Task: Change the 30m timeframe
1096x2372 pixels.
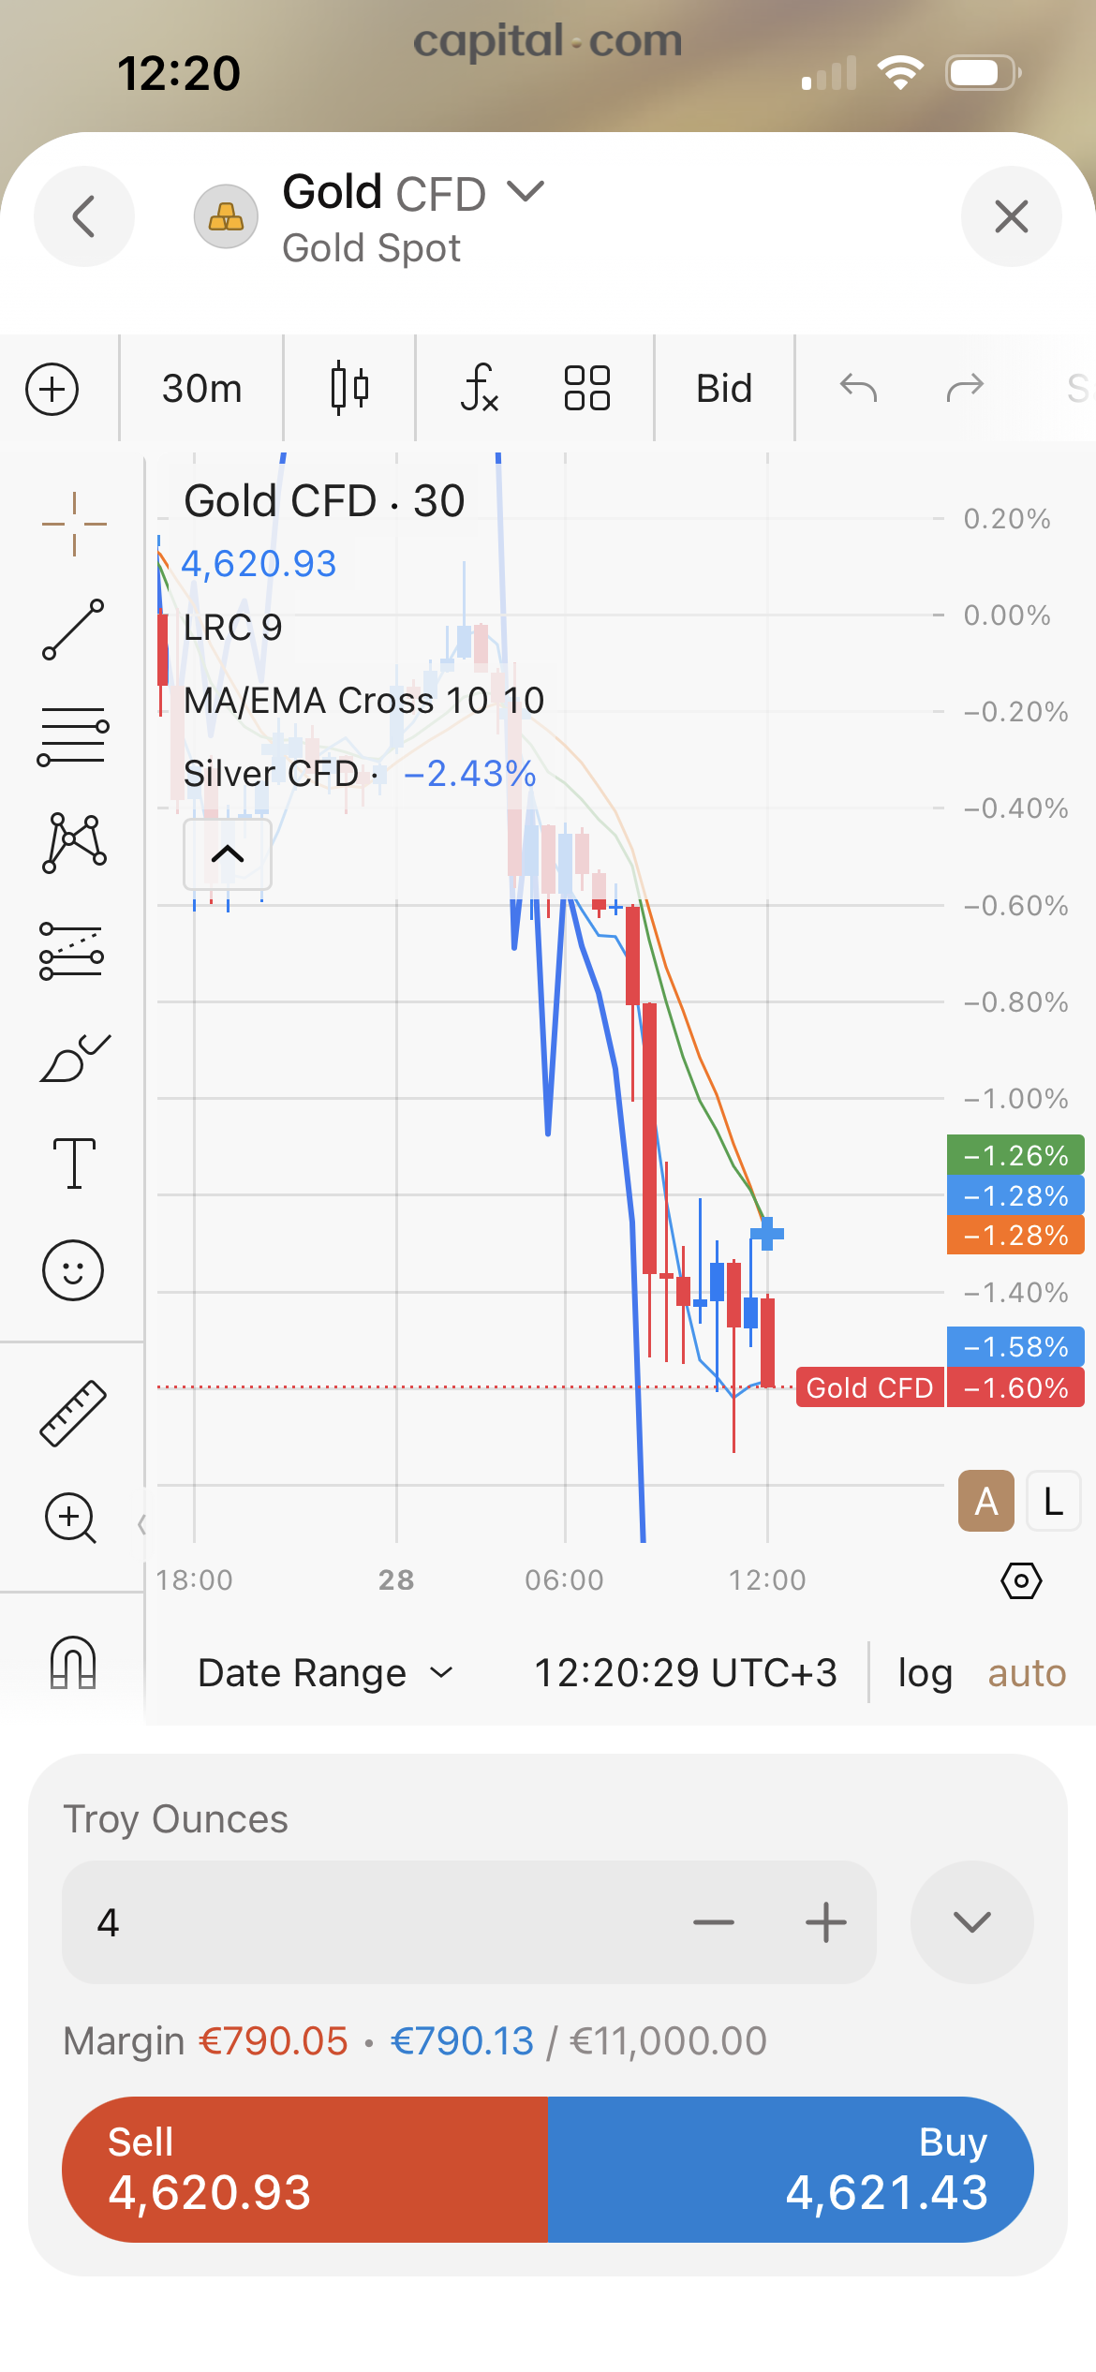Action: click(201, 389)
